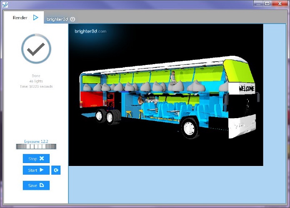290x208 pixels.
Task: Click the brighter3d.com watermark
Action: coord(90,31)
